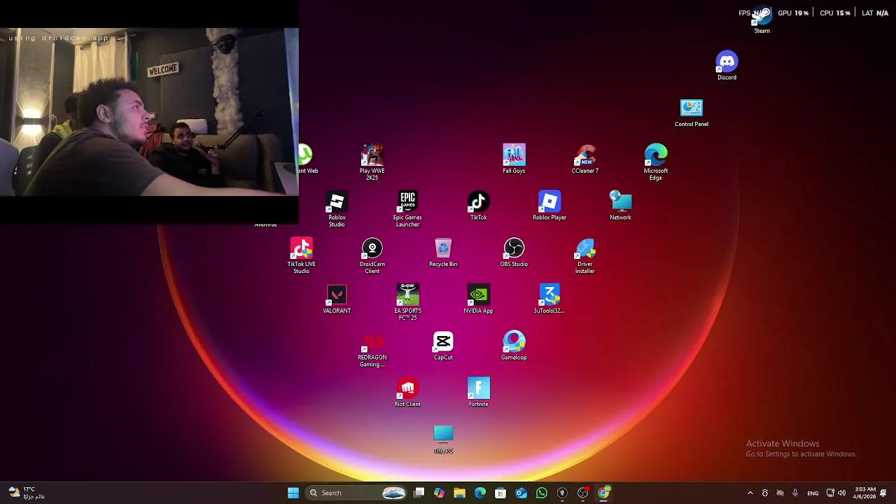Select the Play WWE 2K25 shortcut
The height and width of the screenshot is (504, 896).
(x=372, y=162)
